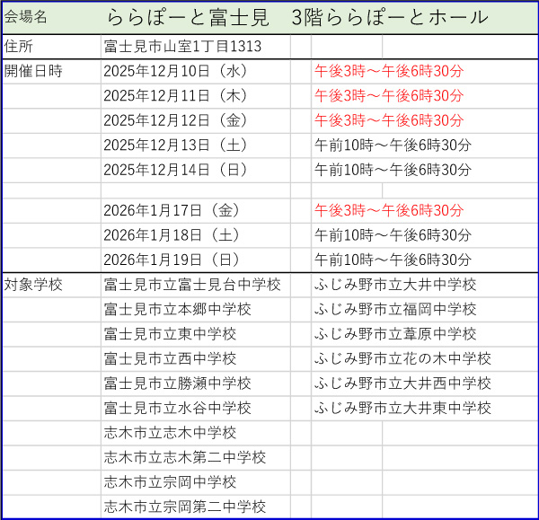Image resolution: width=539 pixels, height=520 pixels.
Task: Select the time cell beside 2026年1月19日（日）
Action: point(393,260)
